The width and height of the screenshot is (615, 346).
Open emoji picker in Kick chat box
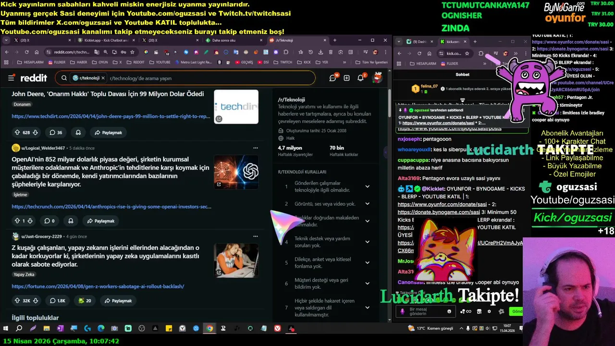449,311
